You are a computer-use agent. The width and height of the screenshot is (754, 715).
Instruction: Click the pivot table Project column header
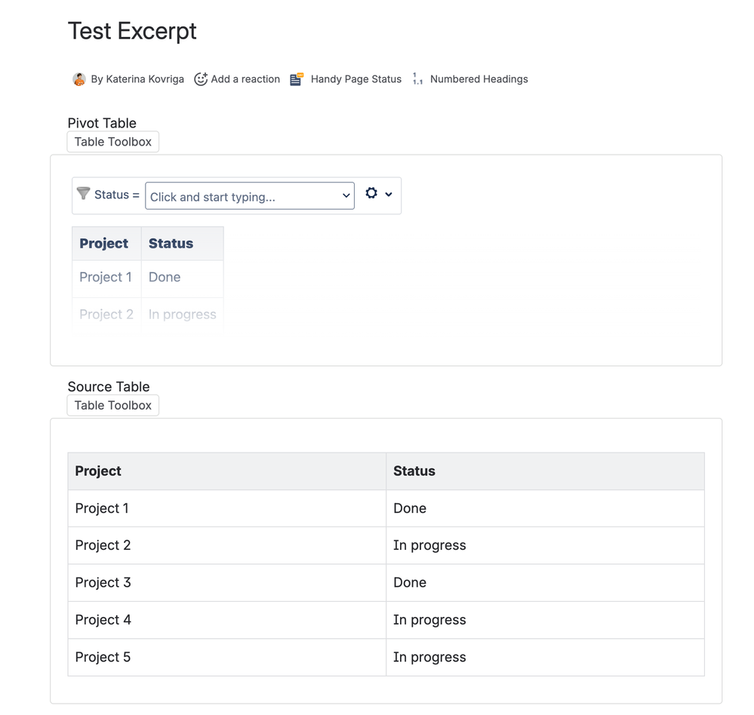(x=104, y=244)
